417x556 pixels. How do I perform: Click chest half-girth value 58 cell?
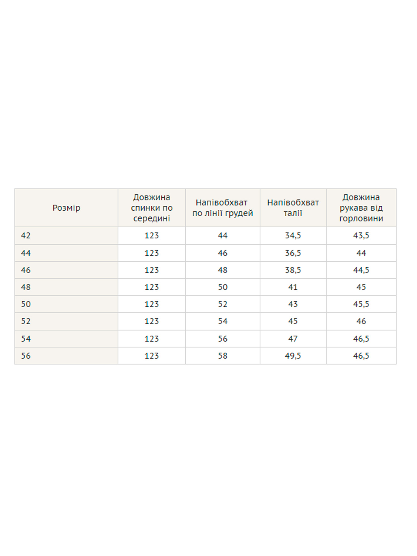click(x=222, y=356)
